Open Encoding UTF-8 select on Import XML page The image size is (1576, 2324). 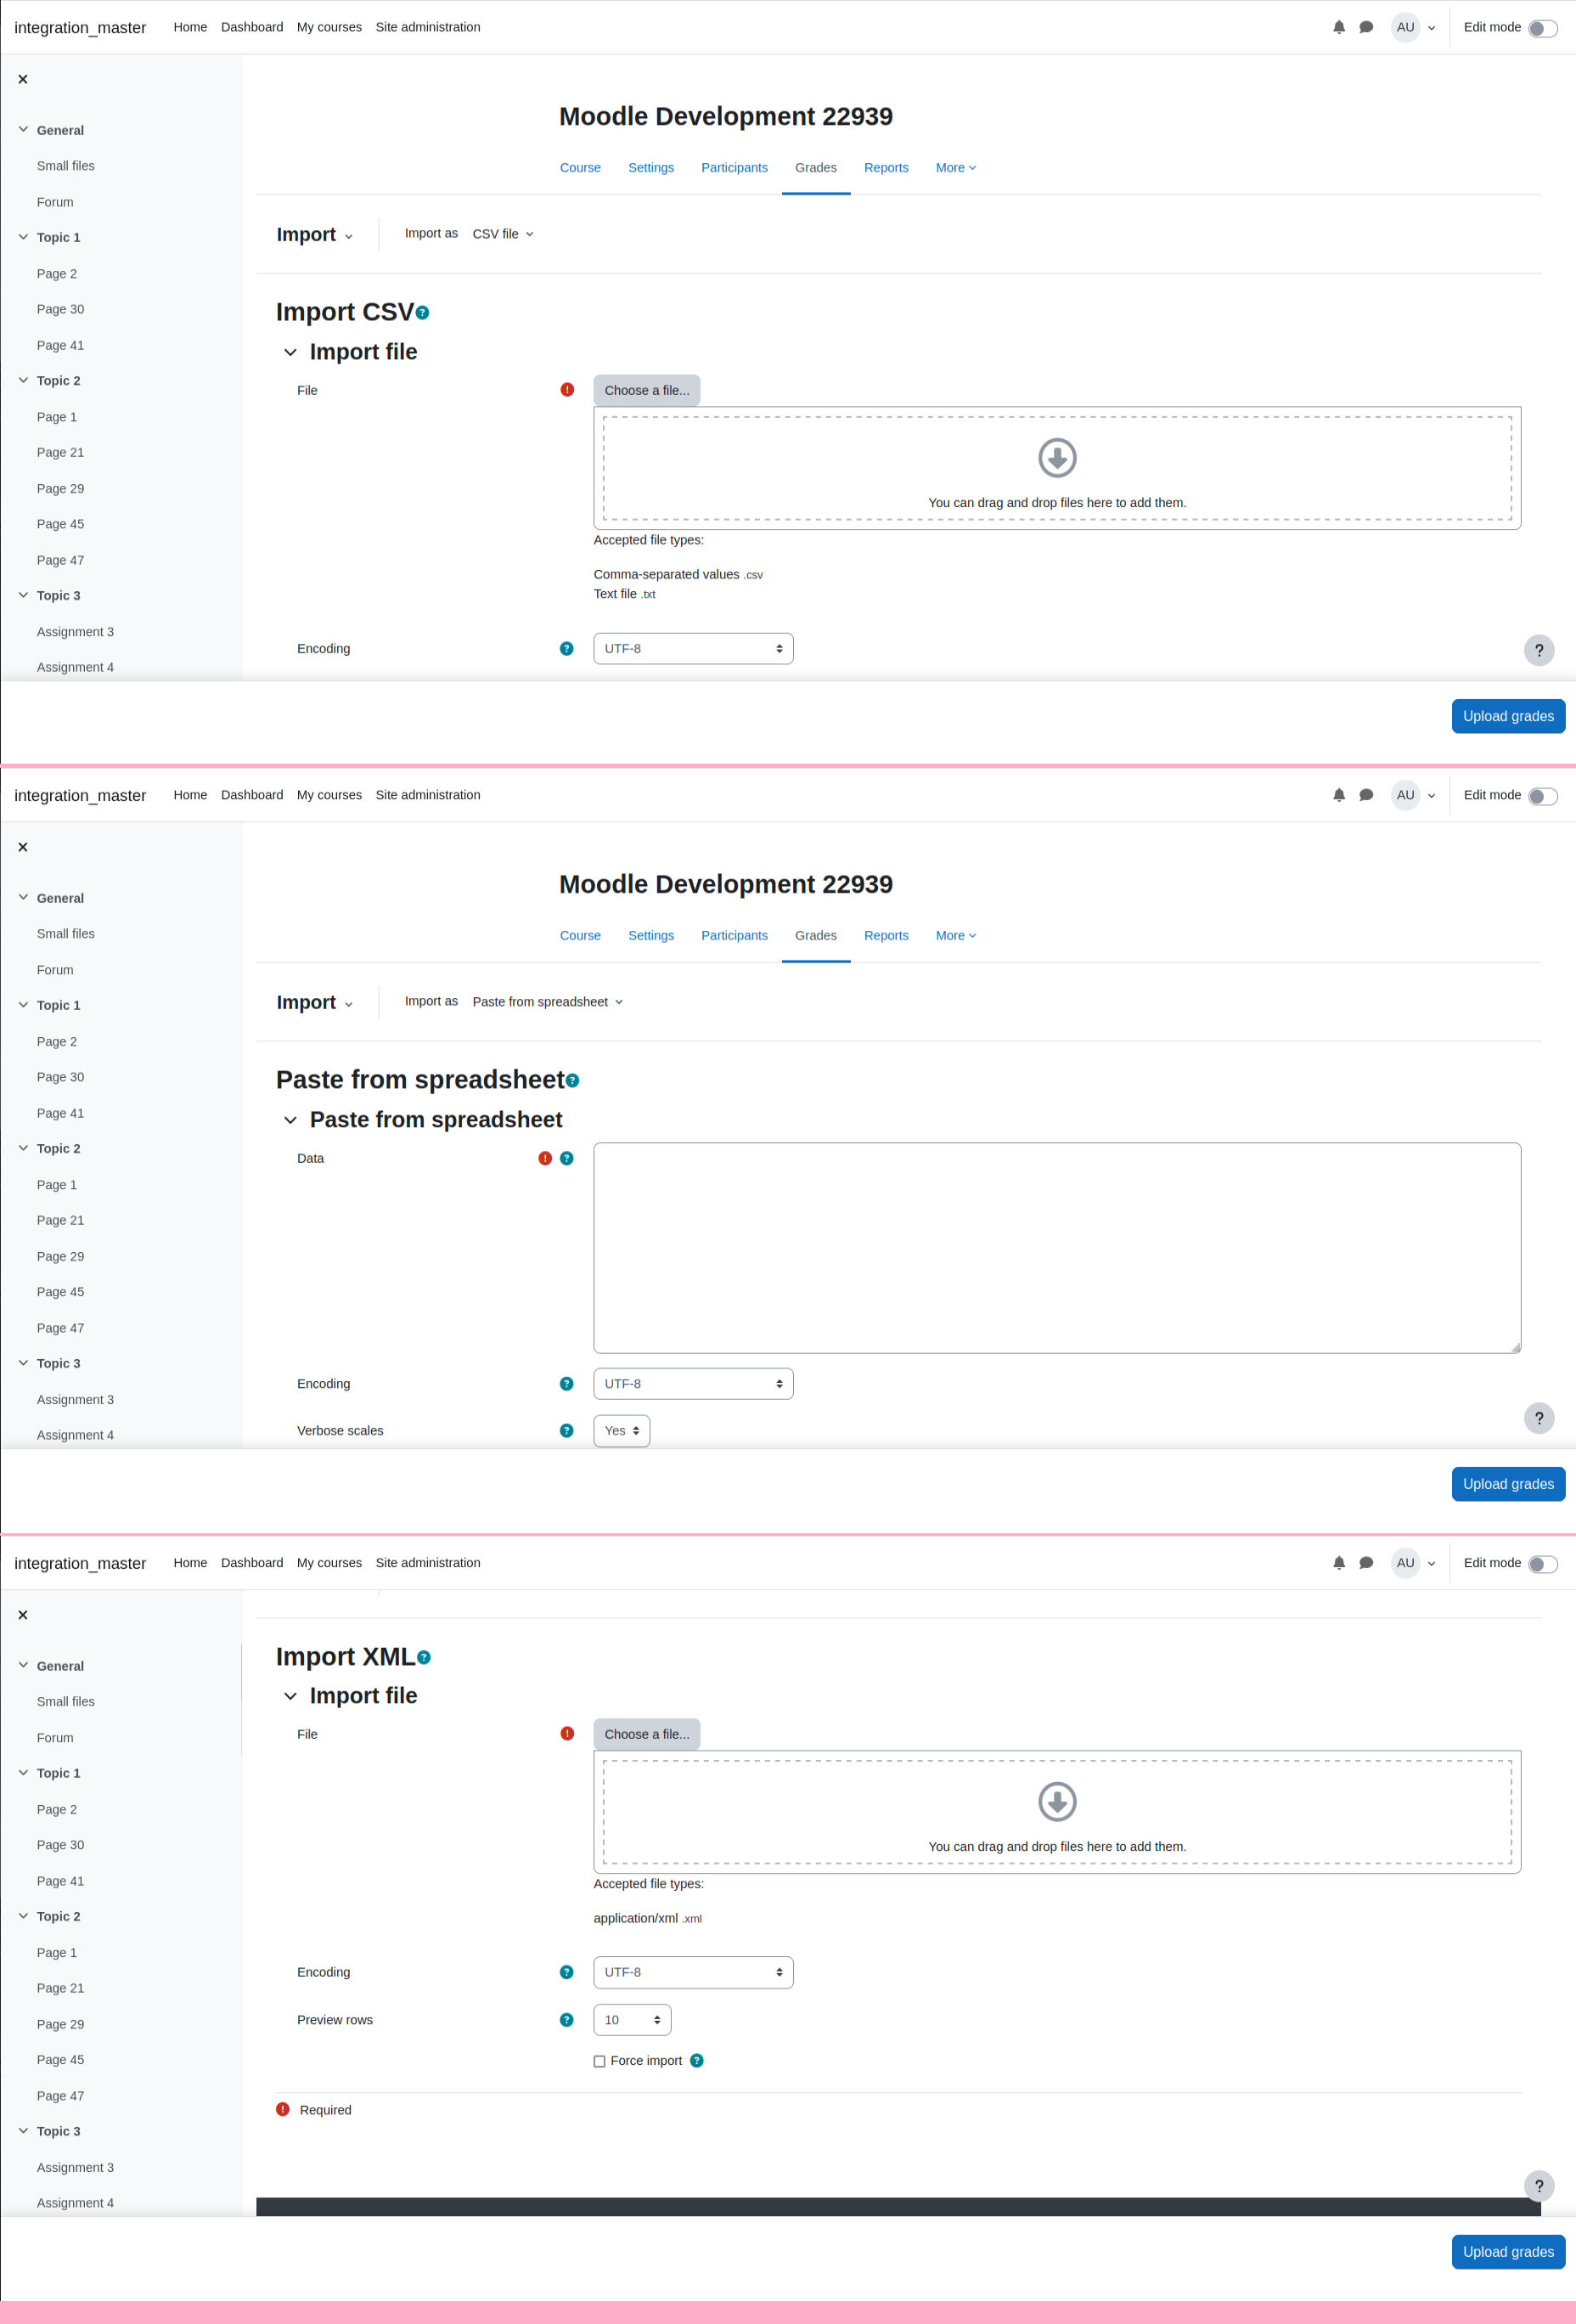[x=694, y=1973]
